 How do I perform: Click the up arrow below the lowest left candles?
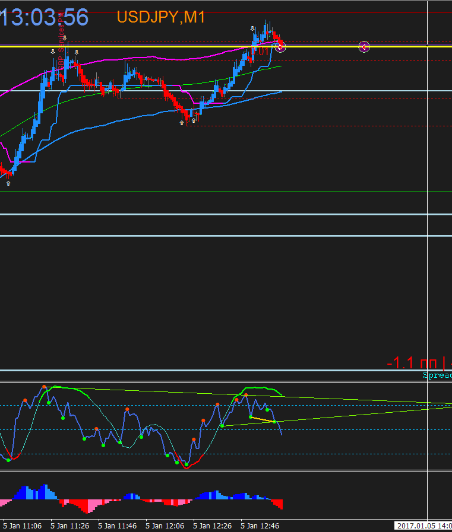point(8,183)
